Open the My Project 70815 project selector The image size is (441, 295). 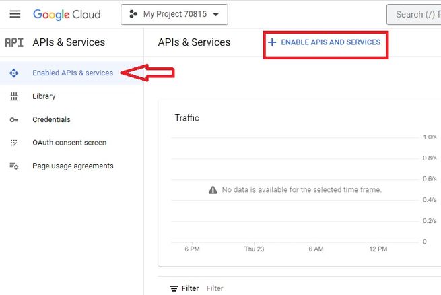(174, 14)
